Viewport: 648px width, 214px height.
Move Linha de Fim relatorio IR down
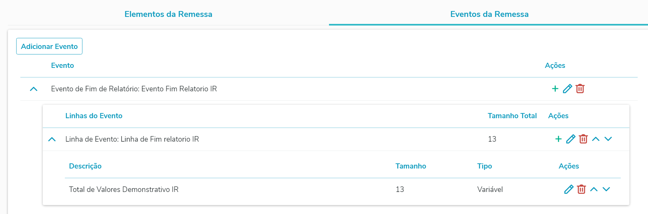[x=608, y=139]
